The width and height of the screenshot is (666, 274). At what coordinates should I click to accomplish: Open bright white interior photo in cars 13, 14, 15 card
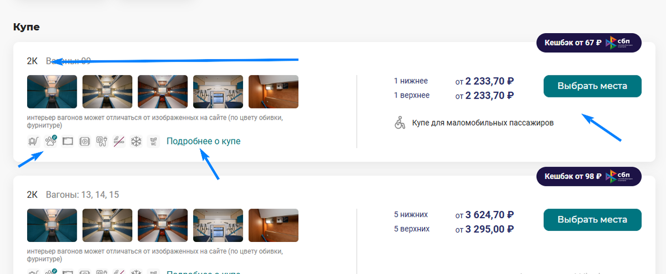pyautogui.click(x=218, y=225)
